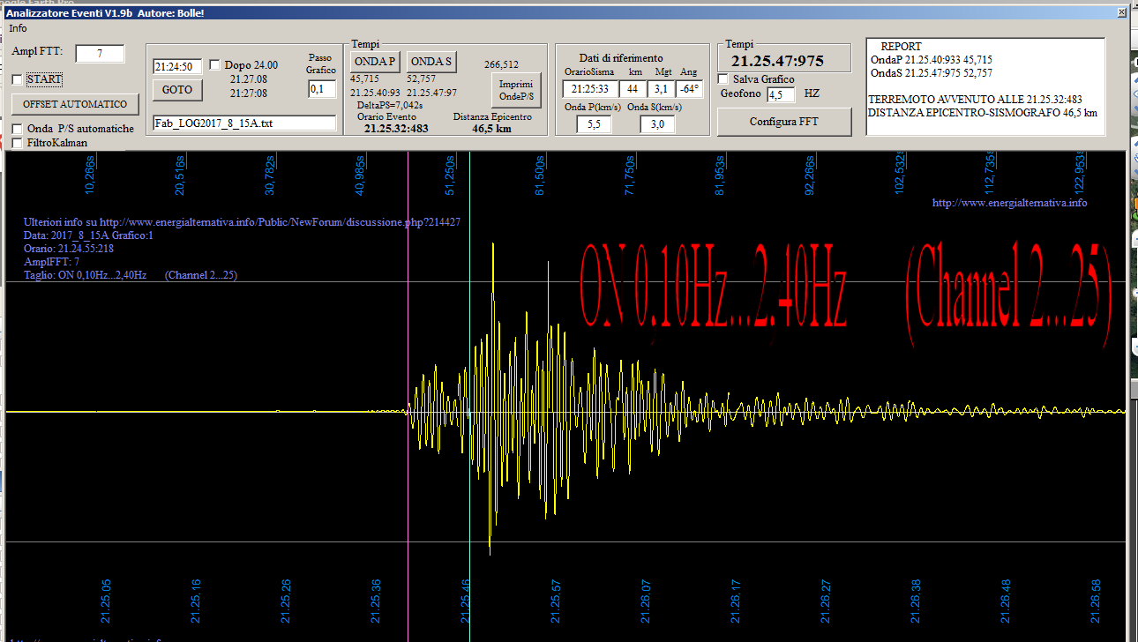Screen dimensions: 1138x642
Task: Click the Passo Grafico field 0,1
Action: (x=322, y=89)
